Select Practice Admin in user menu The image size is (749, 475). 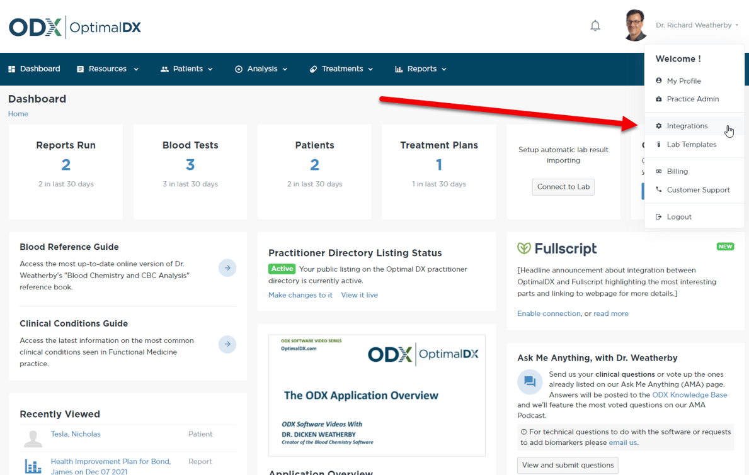click(x=694, y=99)
